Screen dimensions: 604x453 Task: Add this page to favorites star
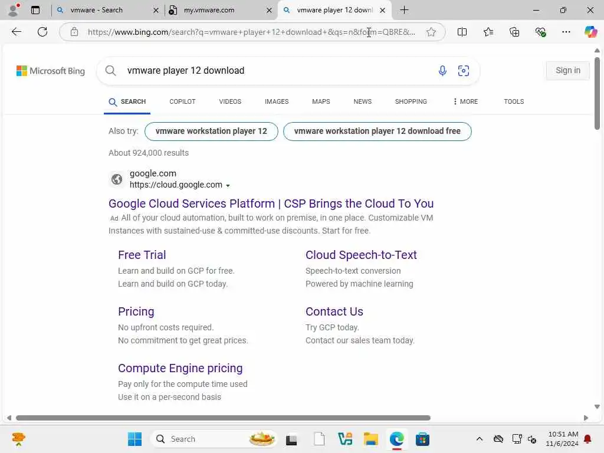pyautogui.click(x=431, y=32)
